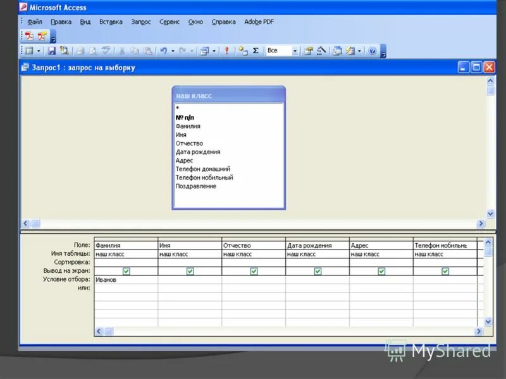
Task: Click the New Object icon
Action: 350,51
